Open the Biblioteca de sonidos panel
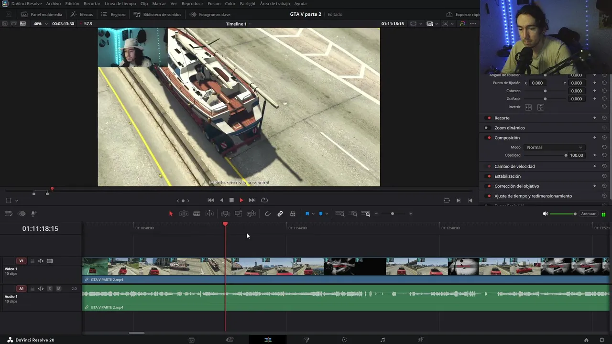 click(158, 14)
